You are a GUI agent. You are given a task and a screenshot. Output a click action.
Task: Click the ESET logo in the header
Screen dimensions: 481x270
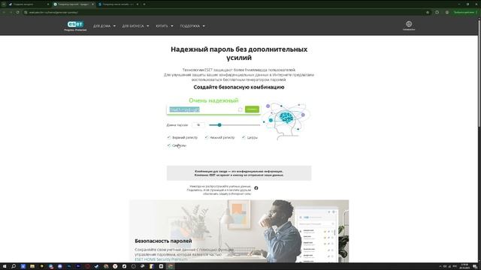click(75, 25)
